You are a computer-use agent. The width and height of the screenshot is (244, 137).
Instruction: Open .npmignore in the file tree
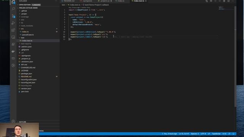(26, 56)
